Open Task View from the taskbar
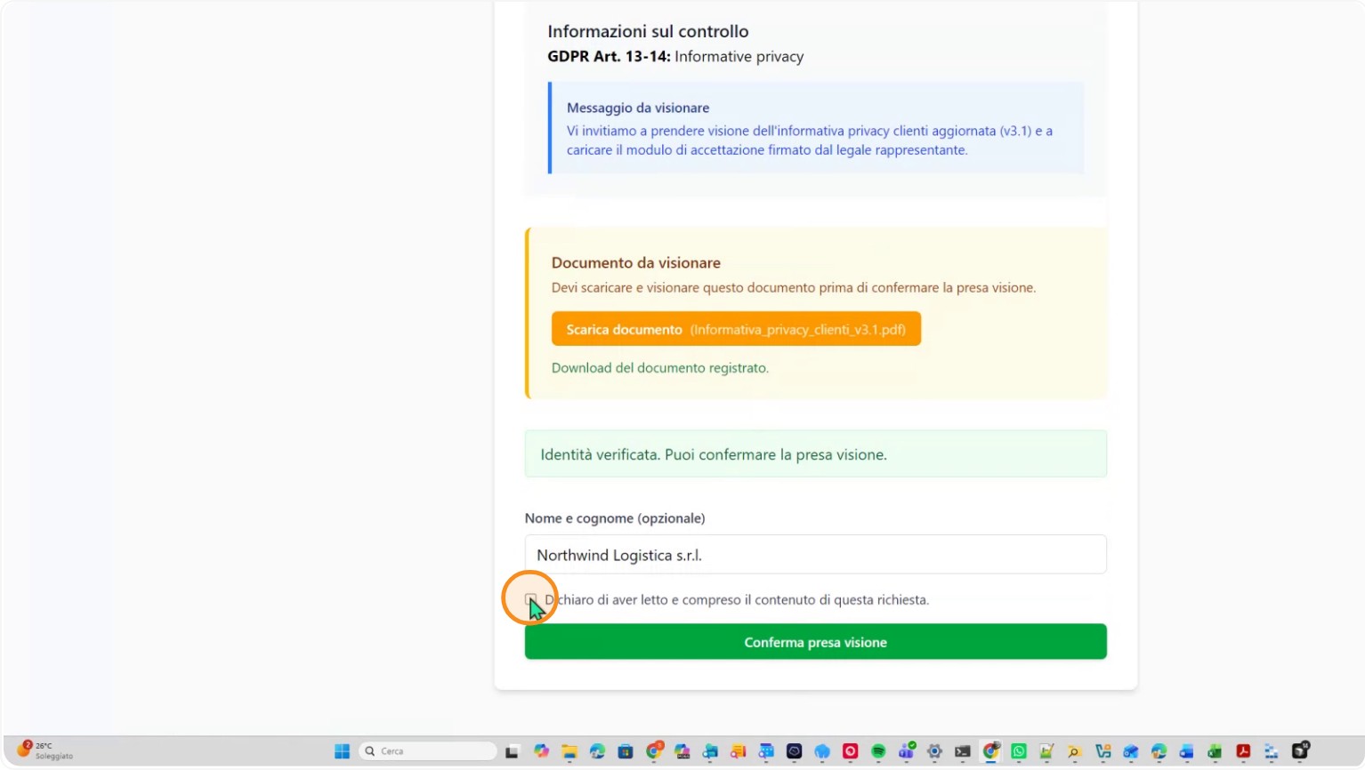The height and width of the screenshot is (770, 1365). 512,751
